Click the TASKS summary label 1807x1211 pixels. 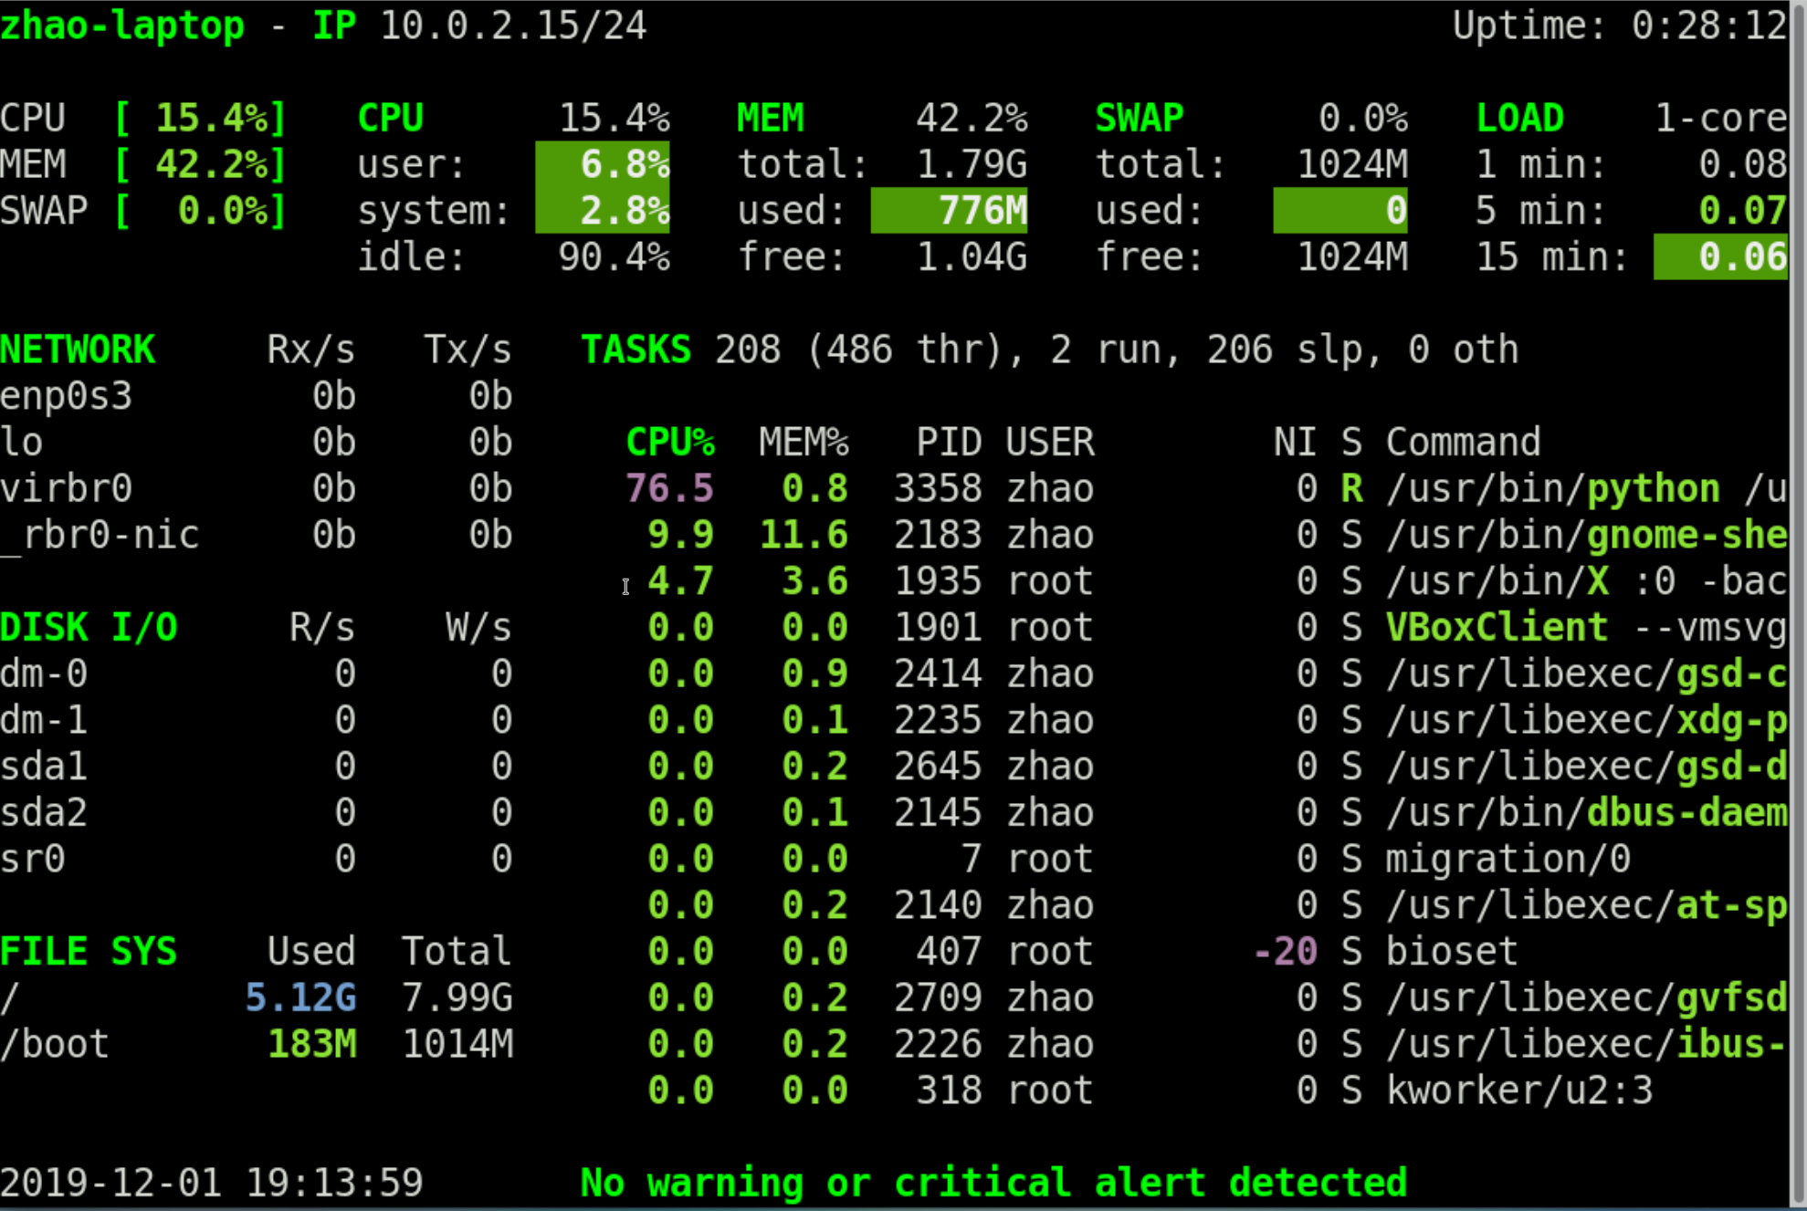(x=636, y=350)
